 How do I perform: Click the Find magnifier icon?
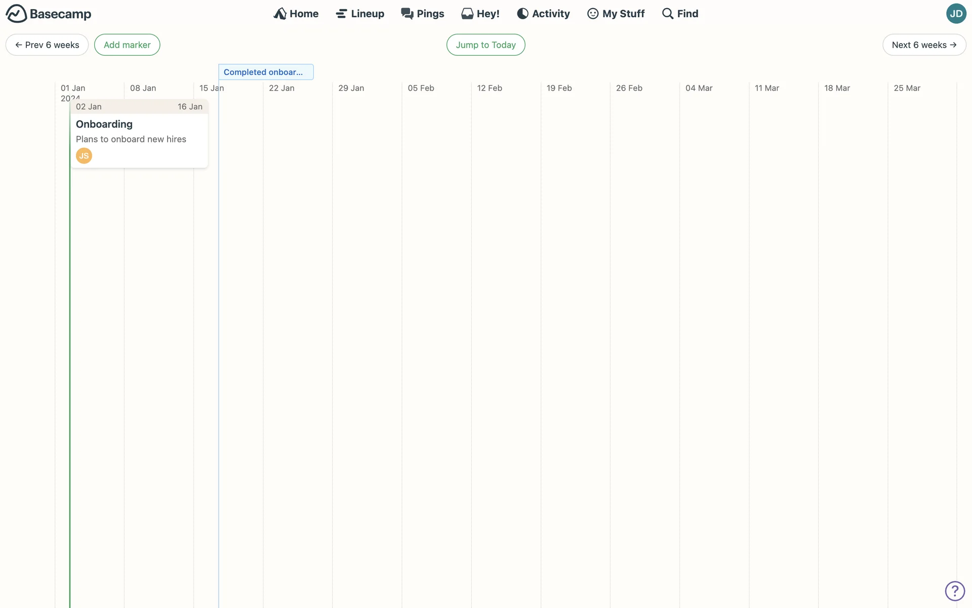tap(667, 14)
